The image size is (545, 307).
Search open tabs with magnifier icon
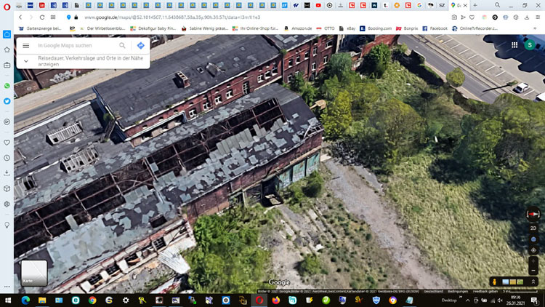pyautogui.click(x=497, y=5)
